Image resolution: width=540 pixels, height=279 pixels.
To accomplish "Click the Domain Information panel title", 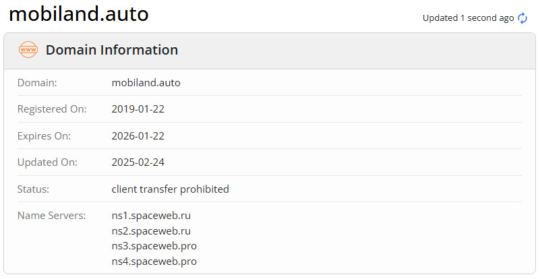I will click(112, 50).
